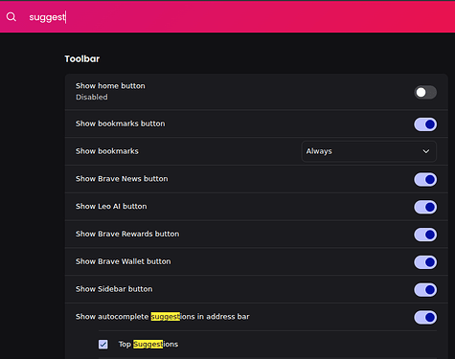Open the Show bookmarks Always dropdown
The height and width of the screenshot is (359, 455).
[369, 151]
